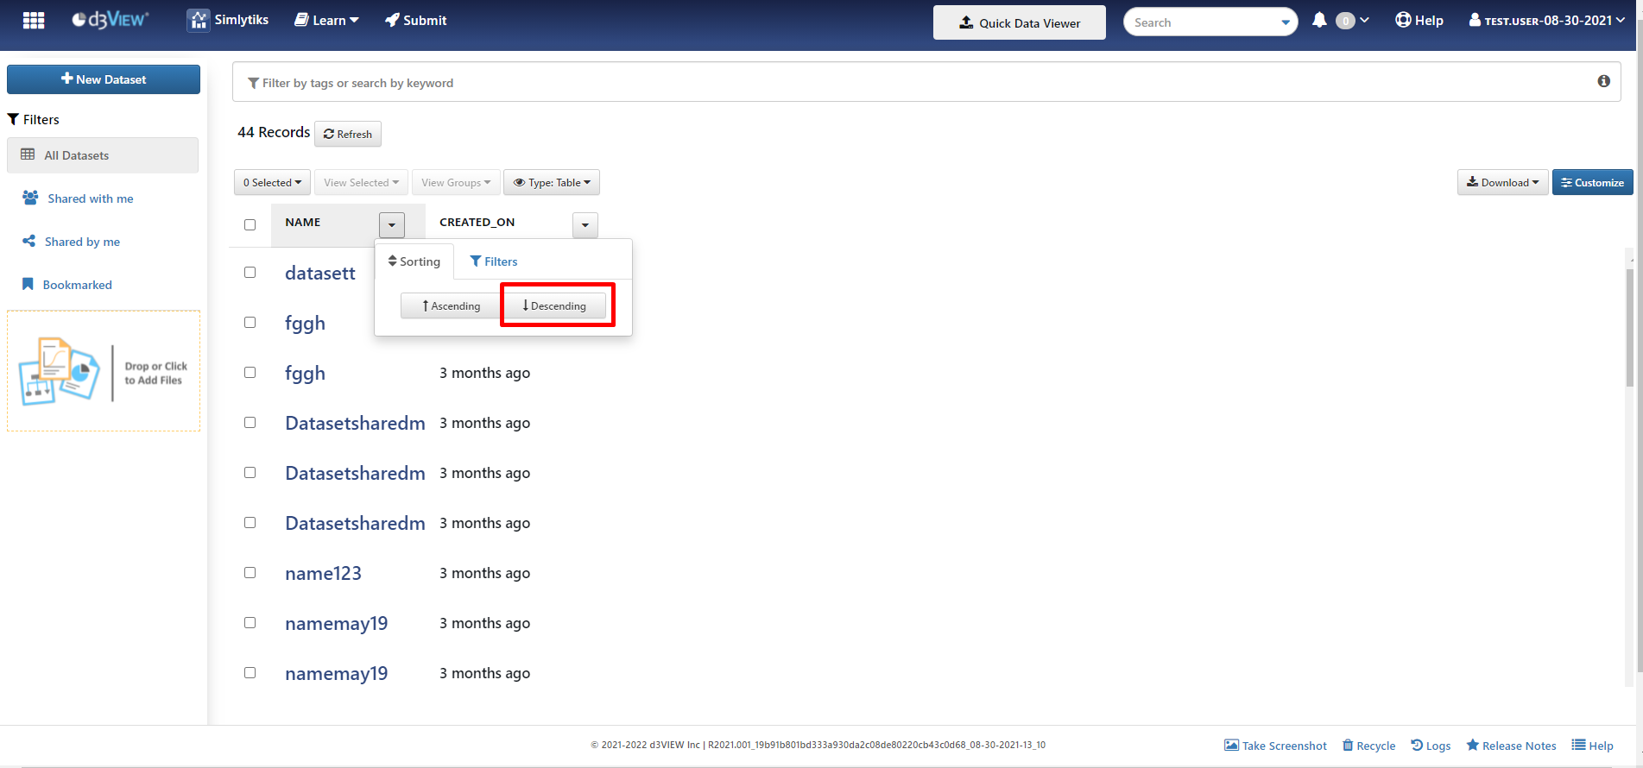Switch to the Filters tab in popup
The width and height of the screenshot is (1643, 768).
click(x=494, y=261)
